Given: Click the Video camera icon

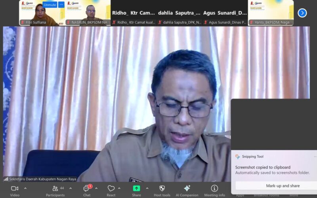Looking at the screenshot, I should [15, 189].
